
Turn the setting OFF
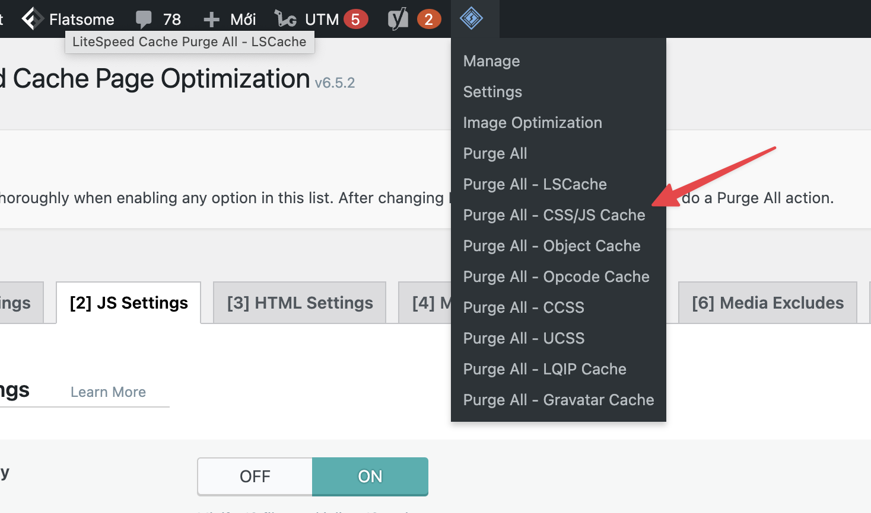click(x=255, y=476)
